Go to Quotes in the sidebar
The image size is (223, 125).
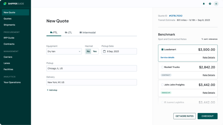pos(8,19)
